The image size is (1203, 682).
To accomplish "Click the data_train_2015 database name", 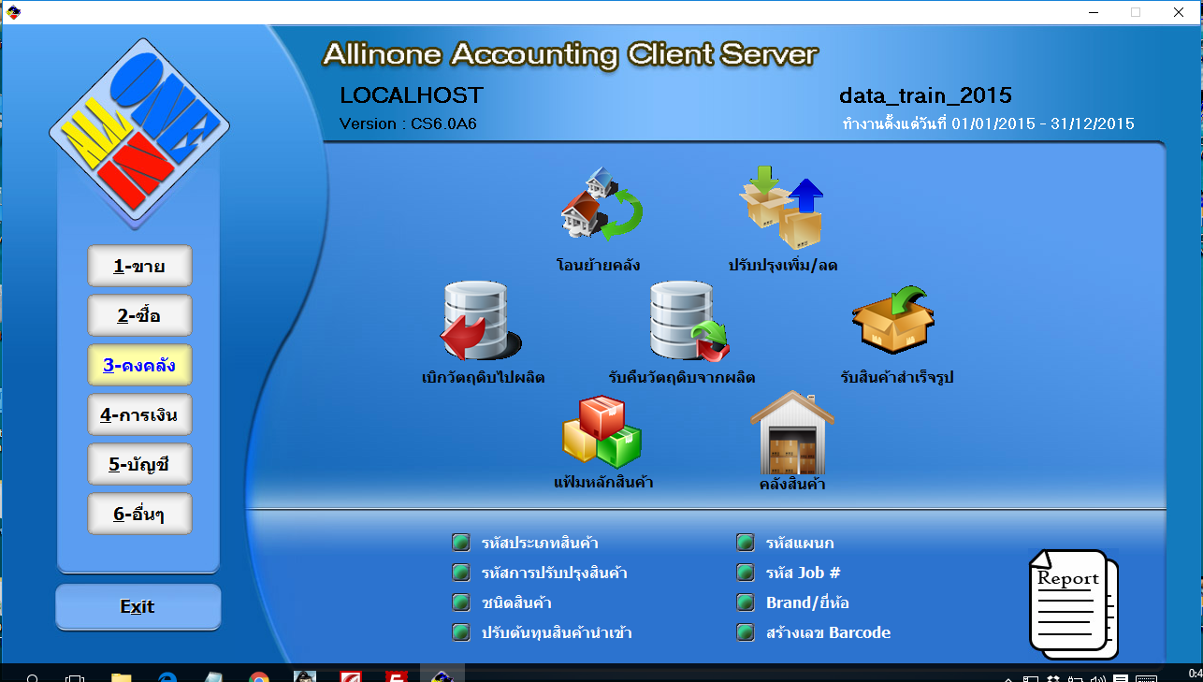I will [925, 95].
